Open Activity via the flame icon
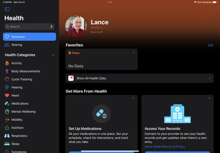The height and width of the screenshot is (153, 220). click(7, 63)
